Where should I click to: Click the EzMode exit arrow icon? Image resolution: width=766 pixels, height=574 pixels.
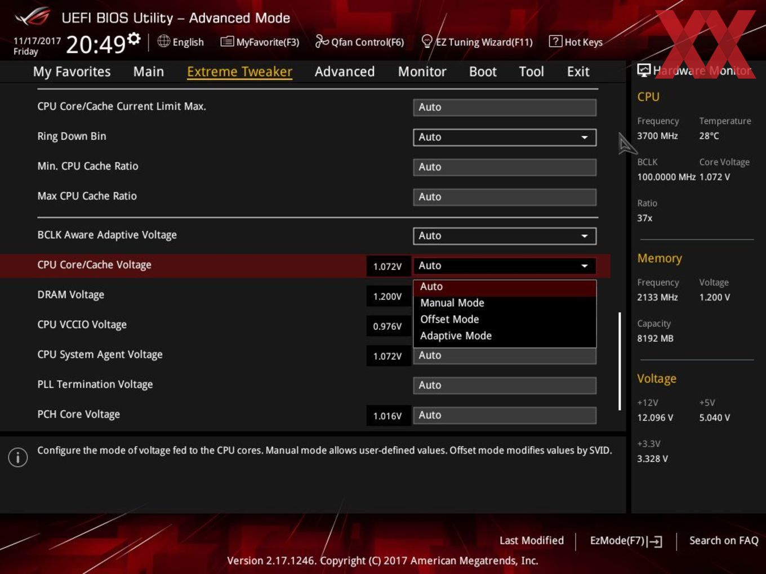(654, 541)
